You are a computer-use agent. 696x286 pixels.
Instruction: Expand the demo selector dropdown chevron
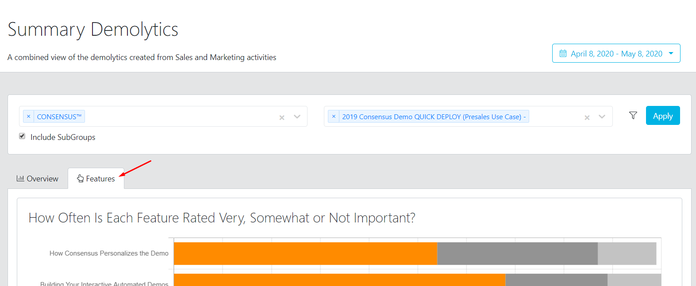[x=602, y=117]
